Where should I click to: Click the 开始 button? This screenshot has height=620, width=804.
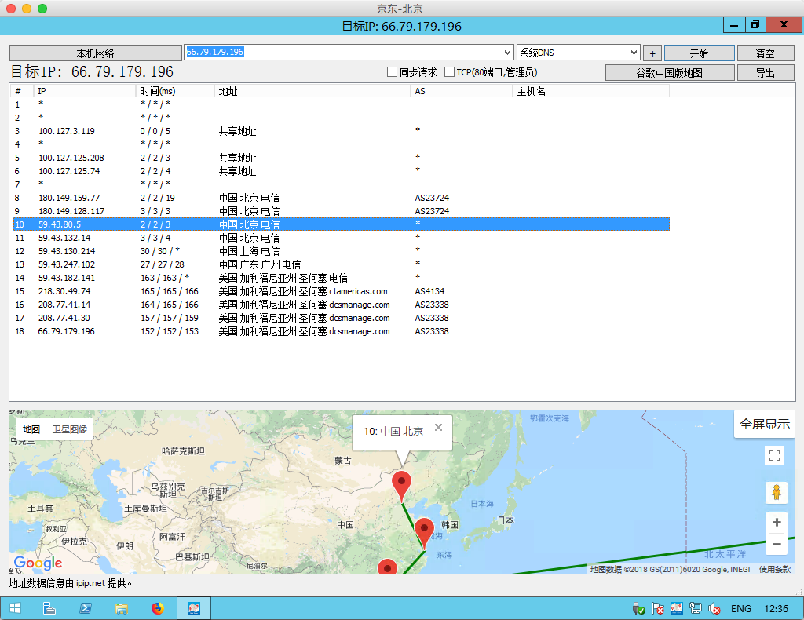699,53
